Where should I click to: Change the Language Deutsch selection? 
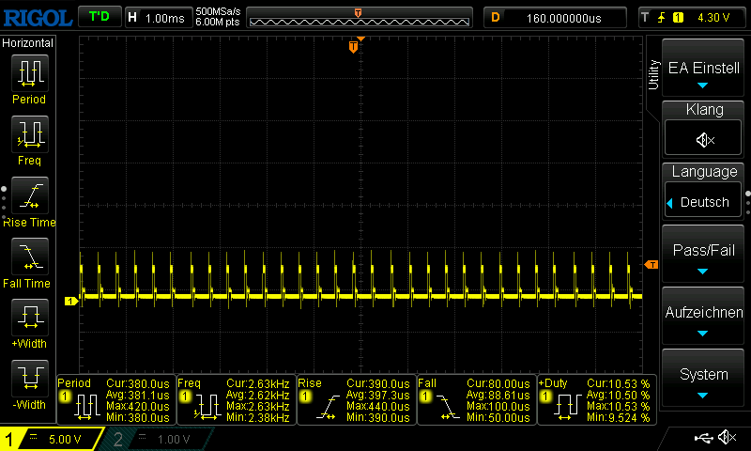tap(702, 202)
